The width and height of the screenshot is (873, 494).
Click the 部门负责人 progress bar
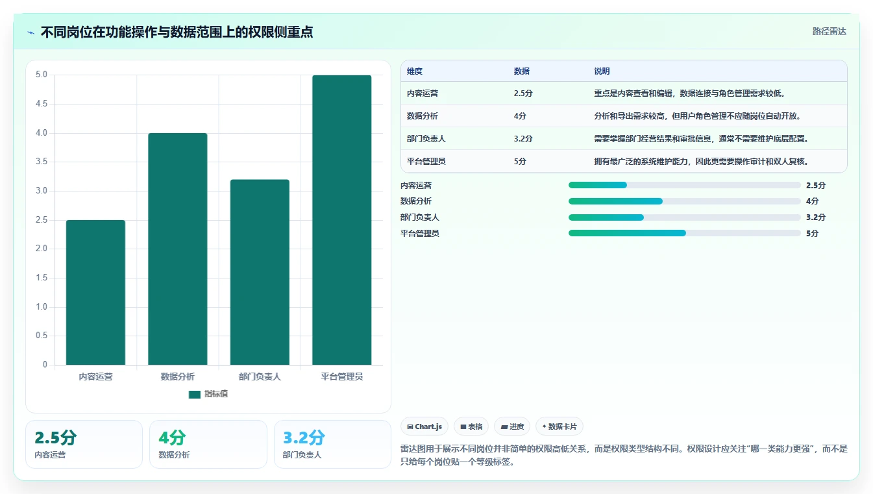[684, 217]
